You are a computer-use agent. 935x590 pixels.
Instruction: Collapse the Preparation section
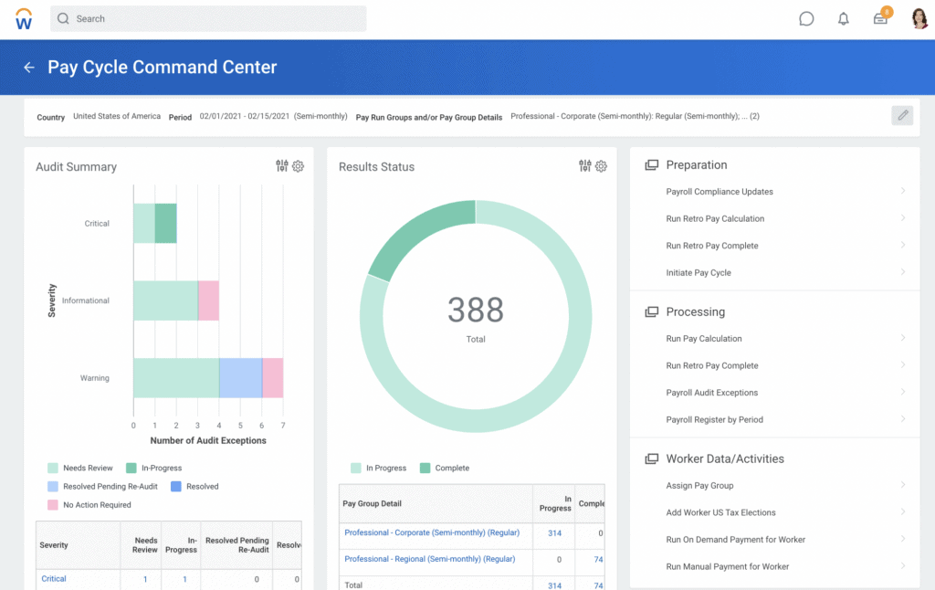651,165
